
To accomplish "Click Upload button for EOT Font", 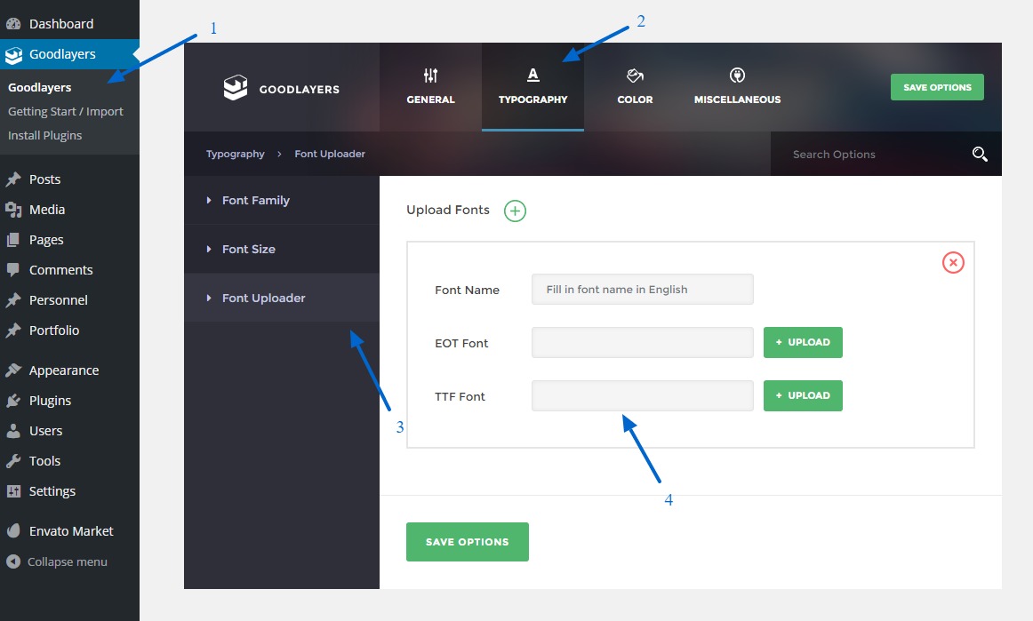I will pyautogui.click(x=803, y=343).
